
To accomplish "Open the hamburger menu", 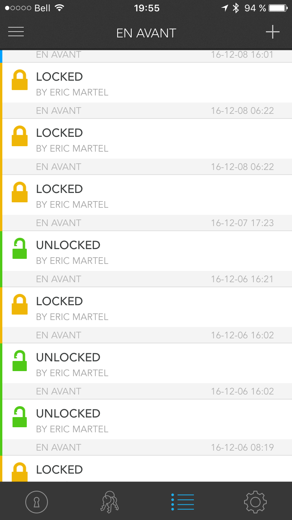I will point(16,32).
